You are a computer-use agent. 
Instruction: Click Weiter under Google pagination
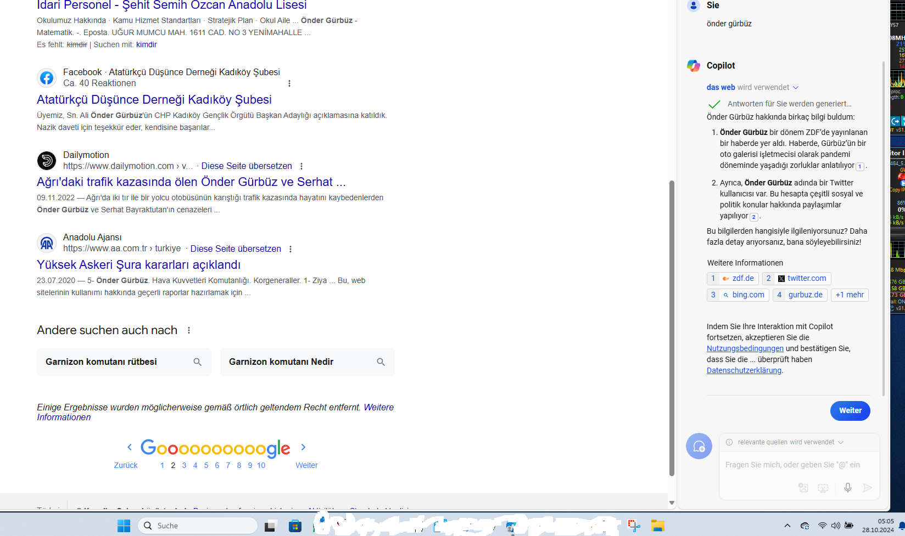coord(306,465)
